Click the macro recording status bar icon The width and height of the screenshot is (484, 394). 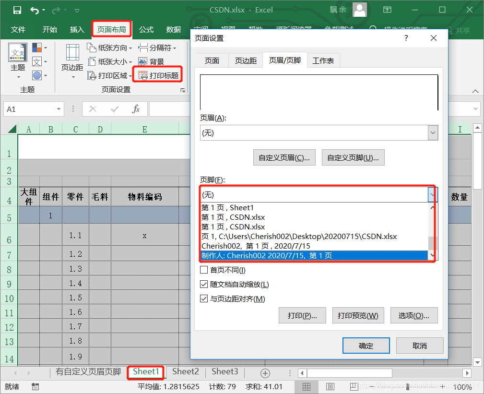35,387
